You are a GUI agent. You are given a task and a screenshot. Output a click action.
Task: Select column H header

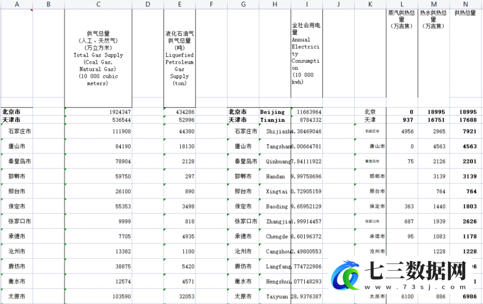click(x=275, y=4)
